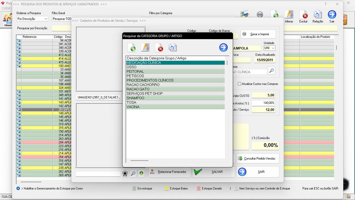Screen dimensions: 355x200
Task: Click the Excluir icon in top toolbar
Action: (304, 16)
